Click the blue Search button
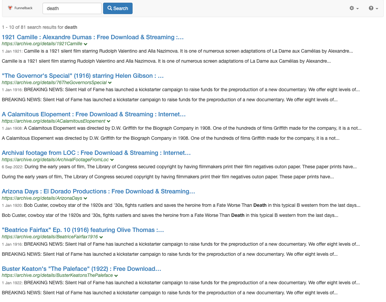The width and height of the screenshot is (386, 302). pyautogui.click(x=118, y=8)
